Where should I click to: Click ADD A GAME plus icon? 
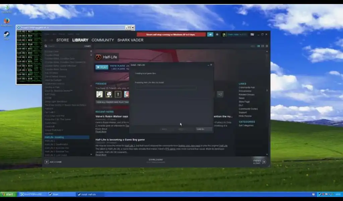pyautogui.click(x=47, y=162)
